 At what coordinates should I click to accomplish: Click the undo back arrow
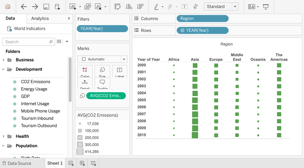(x=24, y=7)
